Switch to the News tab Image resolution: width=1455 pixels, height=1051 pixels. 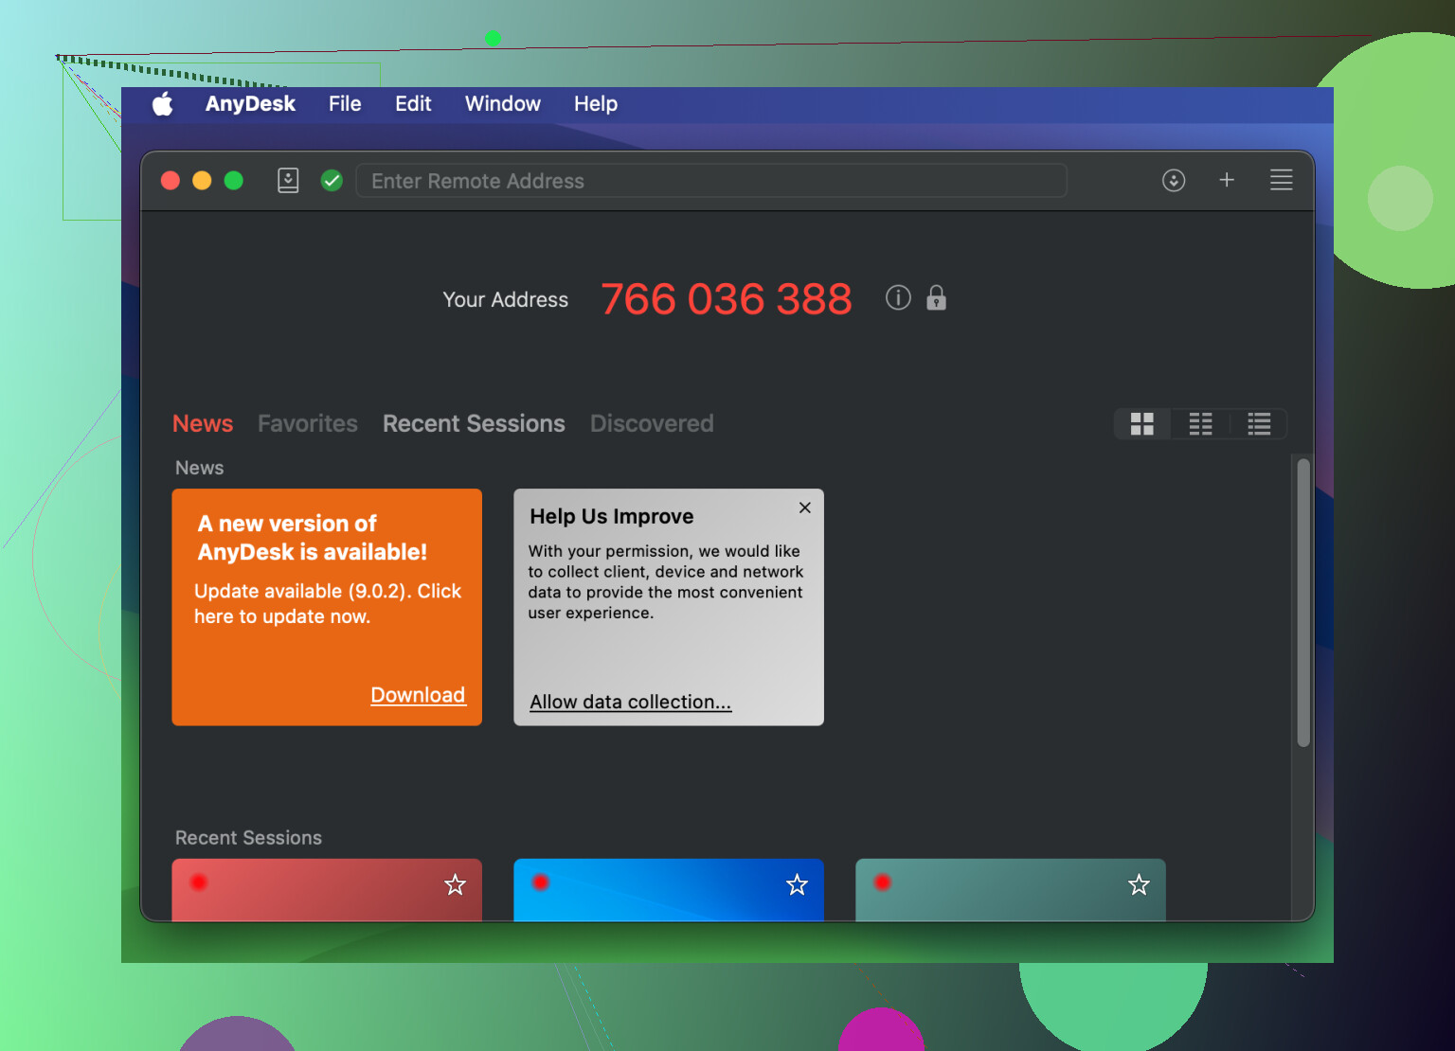pyautogui.click(x=203, y=423)
